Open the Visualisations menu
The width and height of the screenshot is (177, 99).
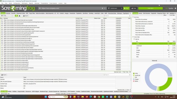[x=44, y=3]
